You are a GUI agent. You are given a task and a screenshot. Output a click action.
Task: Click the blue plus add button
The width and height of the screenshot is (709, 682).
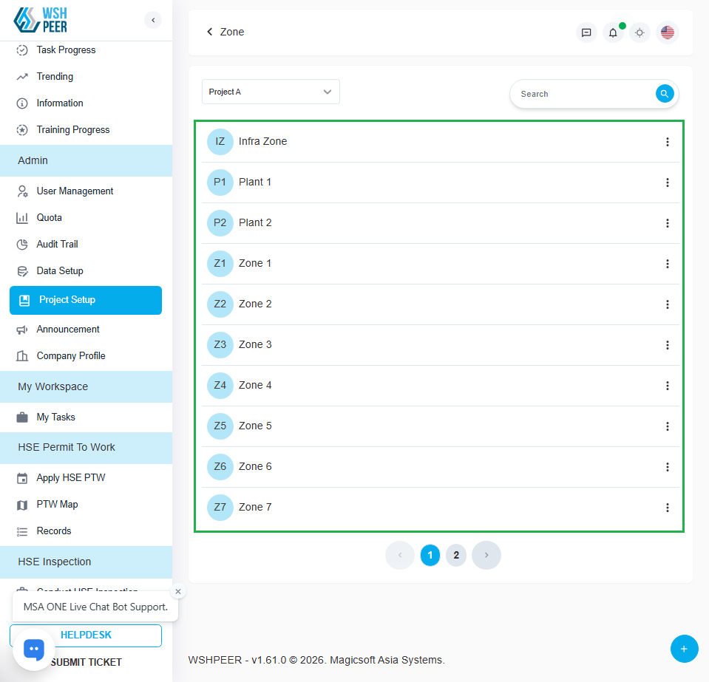[x=684, y=649]
